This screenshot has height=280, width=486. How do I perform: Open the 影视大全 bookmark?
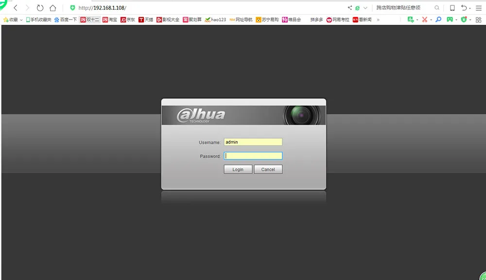click(x=168, y=19)
